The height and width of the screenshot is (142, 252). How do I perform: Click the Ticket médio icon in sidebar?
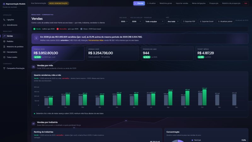pos(4,57)
